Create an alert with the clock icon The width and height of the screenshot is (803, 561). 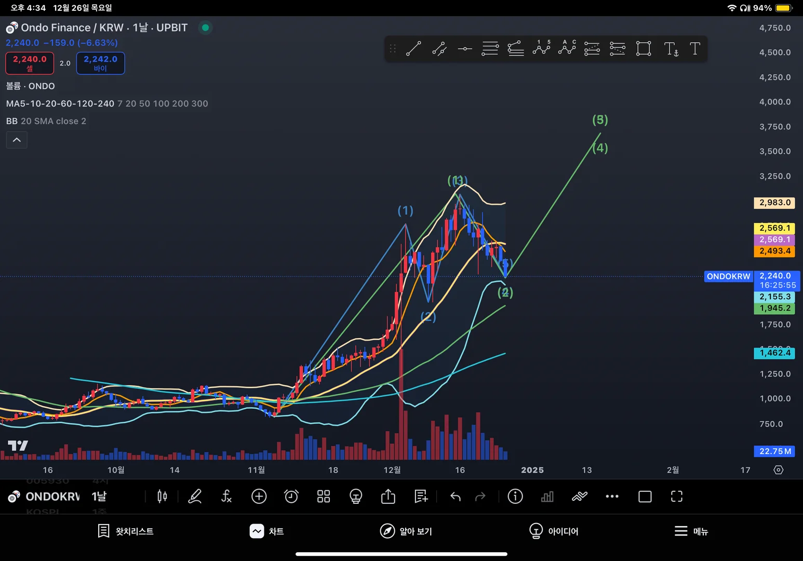coord(291,497)
